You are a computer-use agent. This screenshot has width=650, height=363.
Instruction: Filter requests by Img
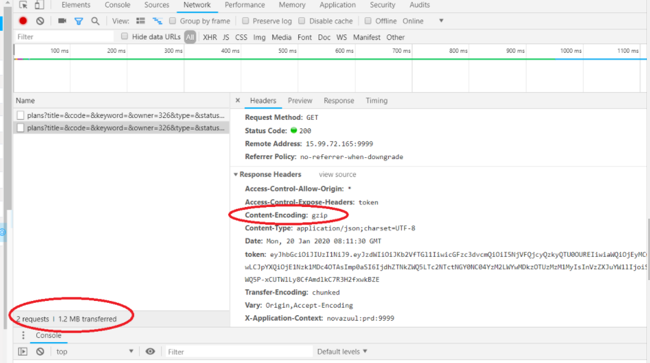259,37
